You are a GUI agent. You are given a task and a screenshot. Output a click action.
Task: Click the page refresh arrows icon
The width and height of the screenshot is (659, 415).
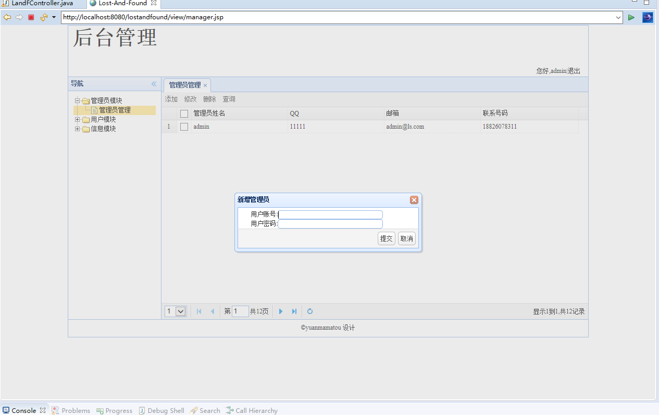pyautogui.click(x=43, y=17)
